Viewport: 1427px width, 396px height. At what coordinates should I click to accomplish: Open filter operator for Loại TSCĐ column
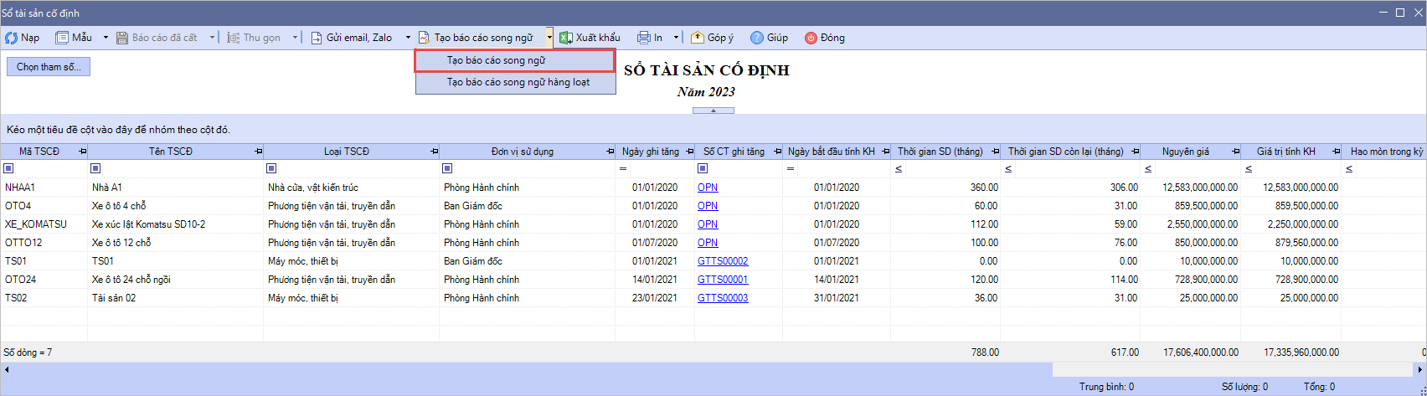(x=271, y=169)
